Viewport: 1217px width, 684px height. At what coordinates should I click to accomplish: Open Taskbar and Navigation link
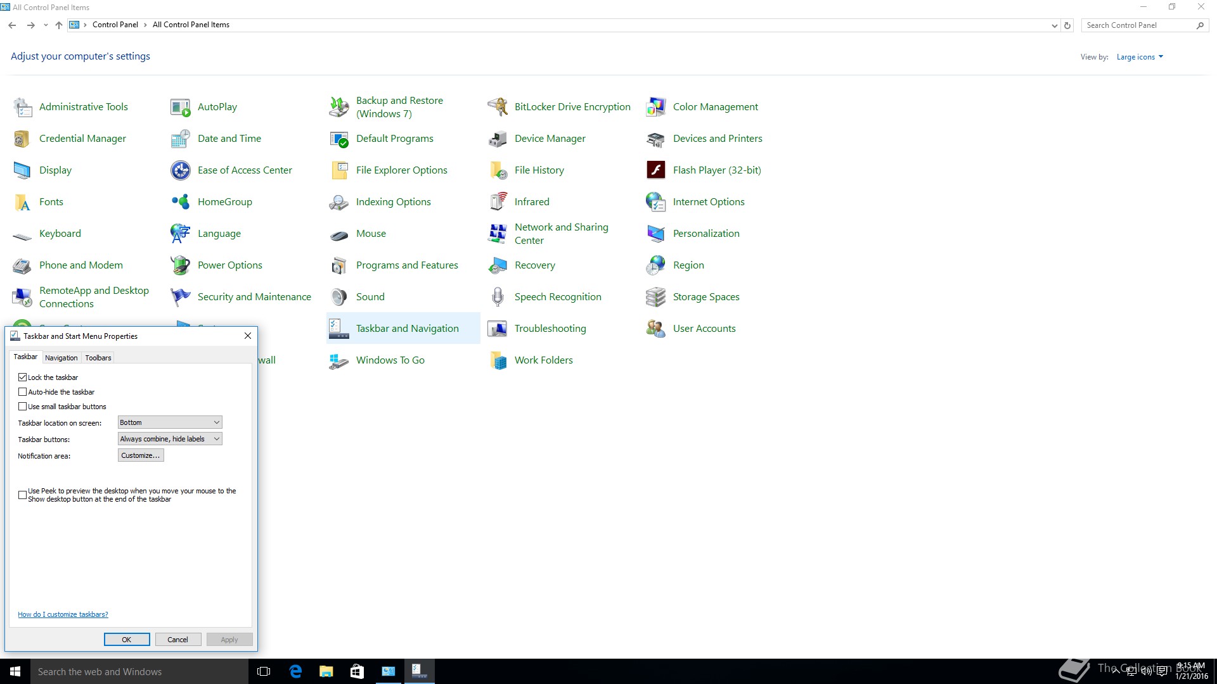click(408, 329)
